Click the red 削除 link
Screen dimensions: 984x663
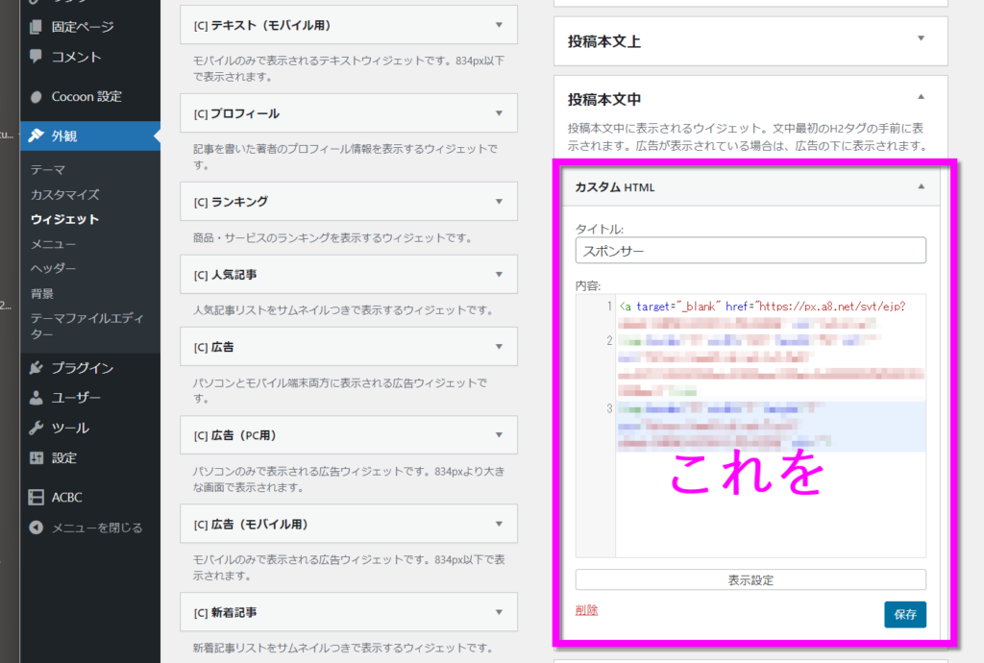pos(586,610)
